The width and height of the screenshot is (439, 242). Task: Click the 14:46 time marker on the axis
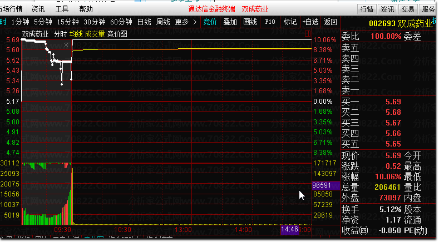[289, 229]
